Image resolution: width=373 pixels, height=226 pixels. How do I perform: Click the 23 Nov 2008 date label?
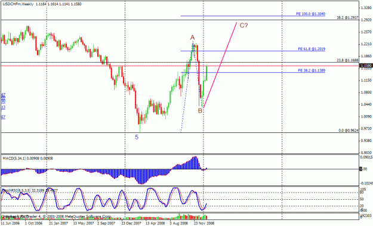[x=204, y=224]
